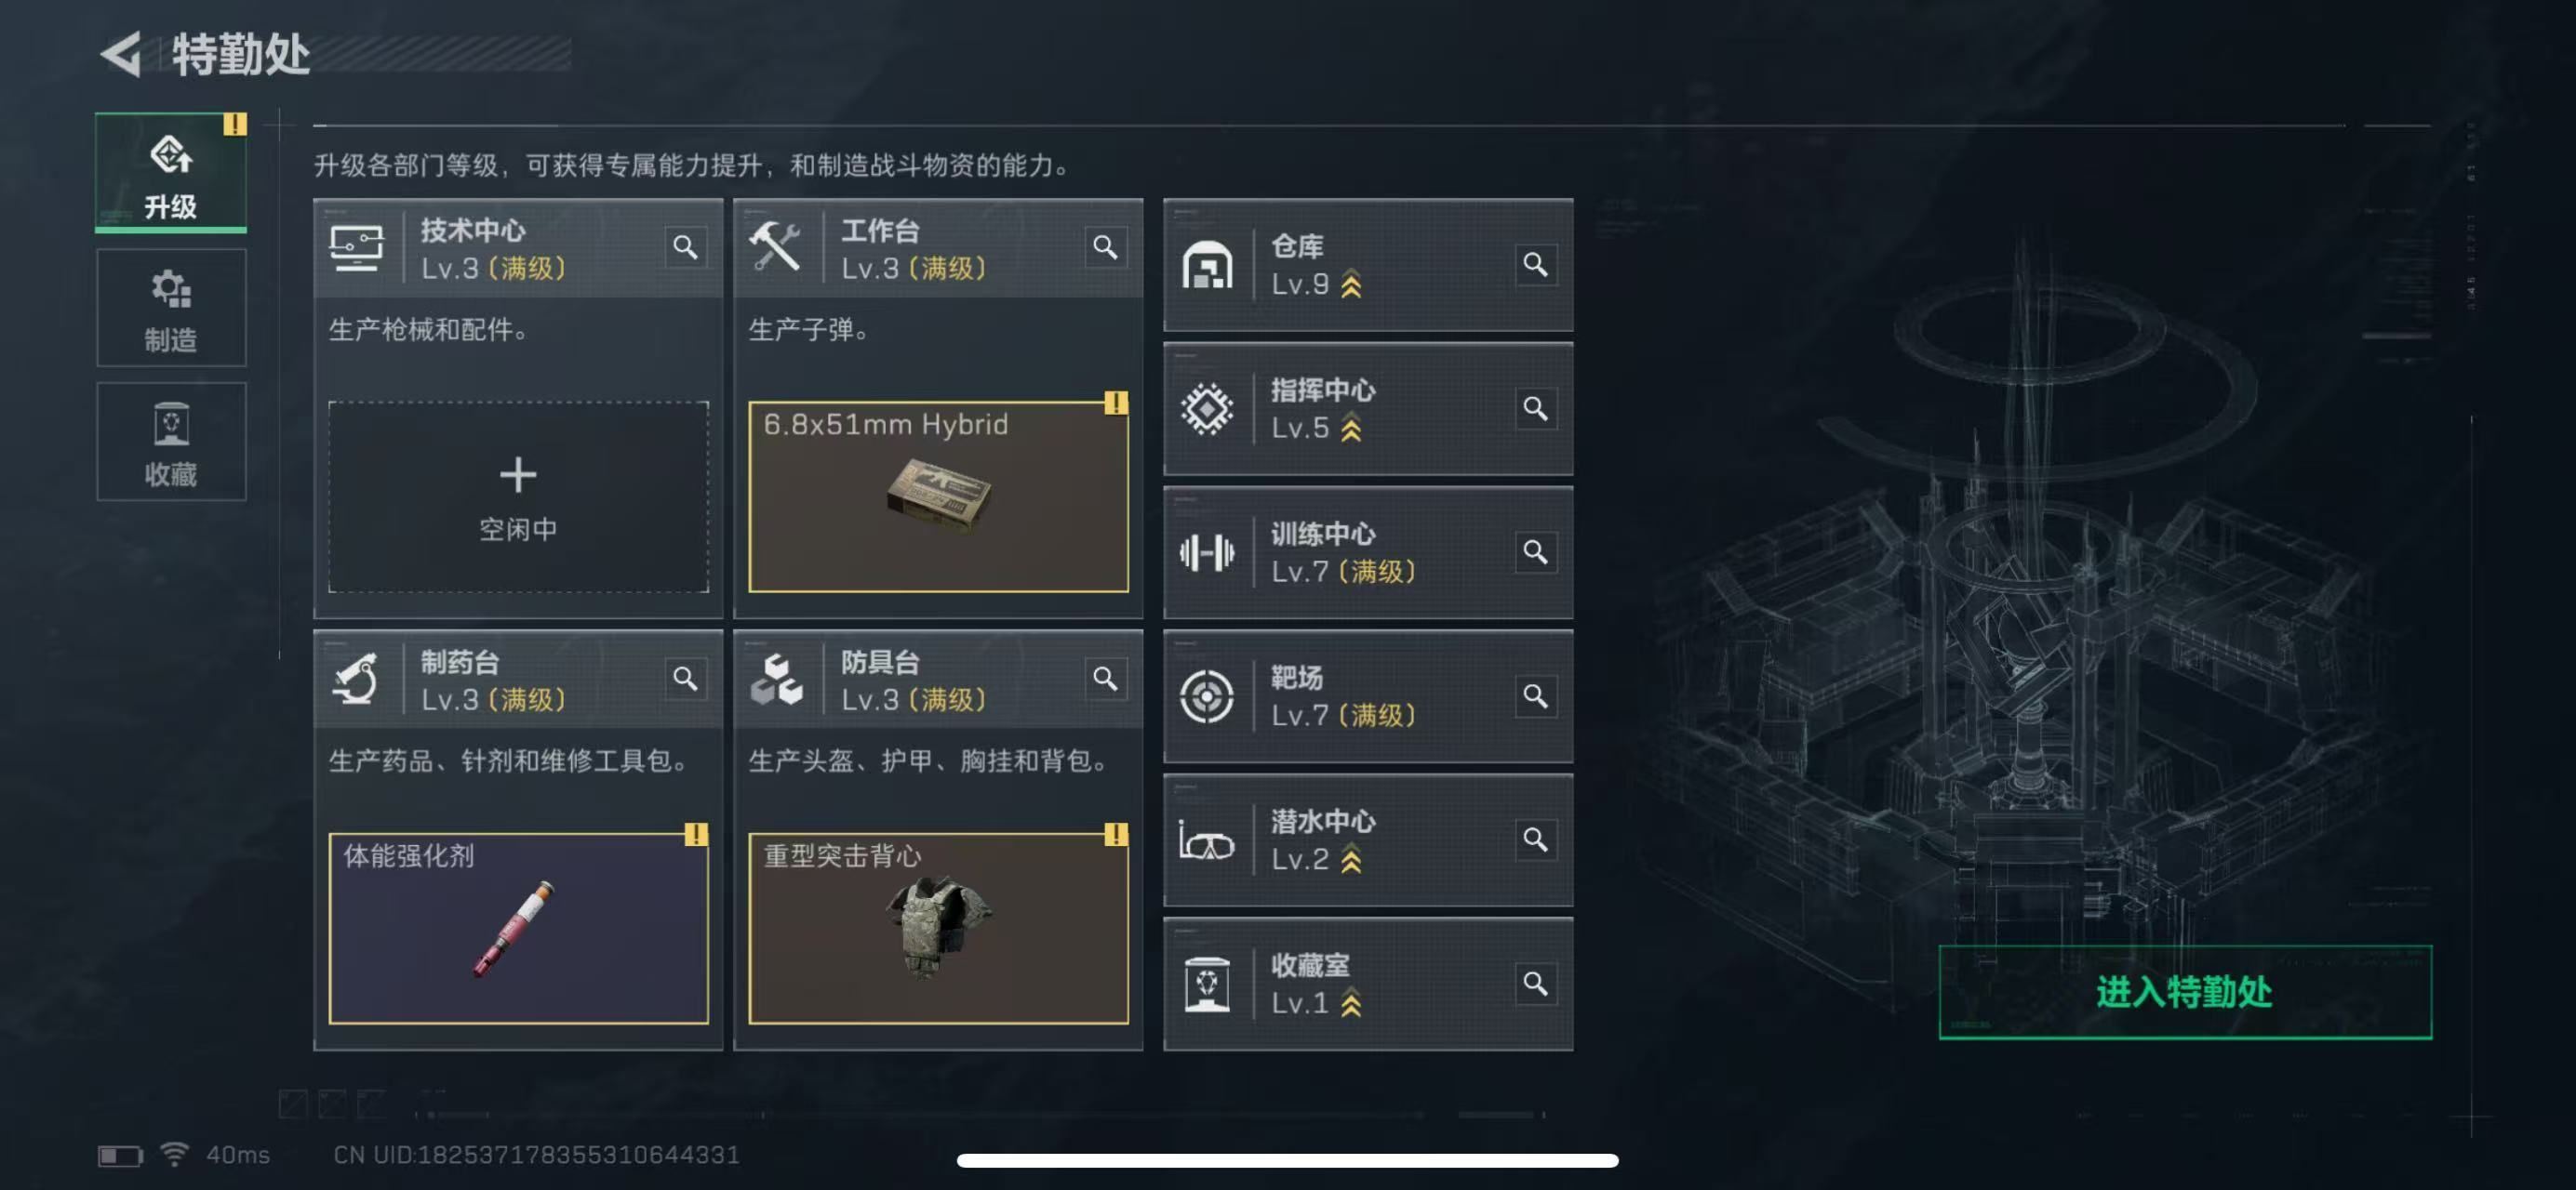
Task: Open magnifier details for 制药台
Action: pyautogui.click(x=685, y=679)
